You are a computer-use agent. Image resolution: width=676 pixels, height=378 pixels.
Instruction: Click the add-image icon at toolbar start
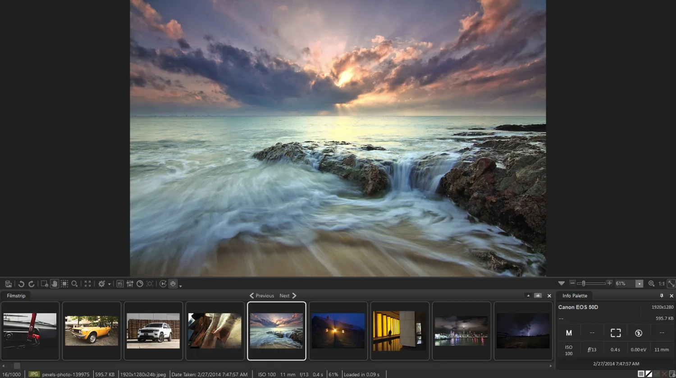tap(8, 284)
